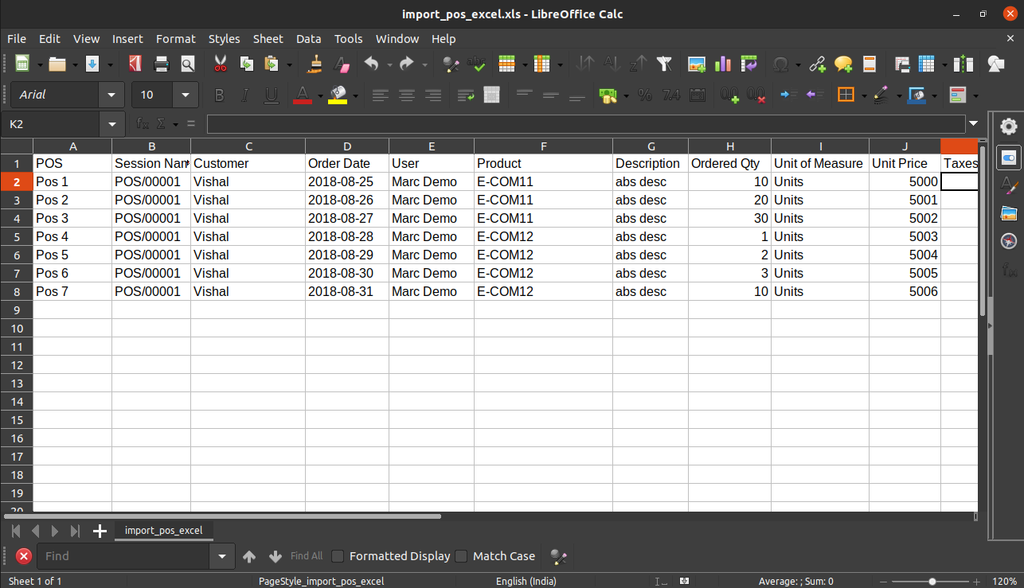
Task: Add a decimal place
Action: point(730,95)
